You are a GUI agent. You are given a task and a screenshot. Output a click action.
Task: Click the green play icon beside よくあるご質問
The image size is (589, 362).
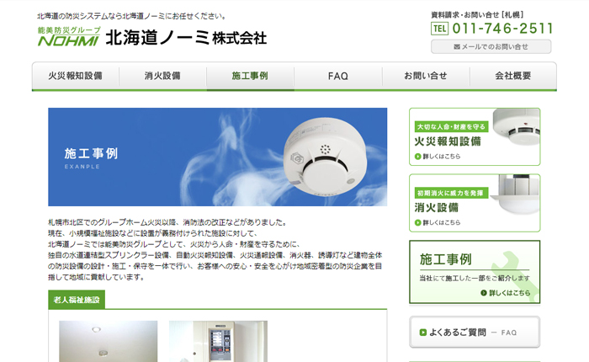[423, 333]
